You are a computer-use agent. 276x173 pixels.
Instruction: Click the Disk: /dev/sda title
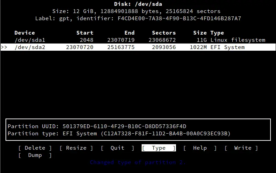pyautogui.click(x=138, y=4)
